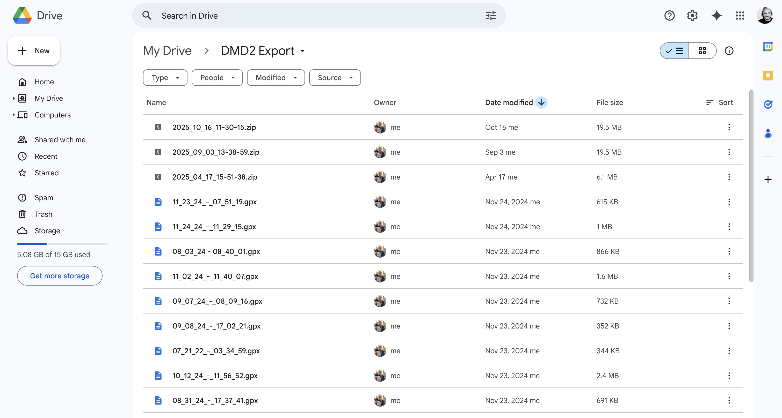
Task: Keep list view selected
Action: point(674,51)
